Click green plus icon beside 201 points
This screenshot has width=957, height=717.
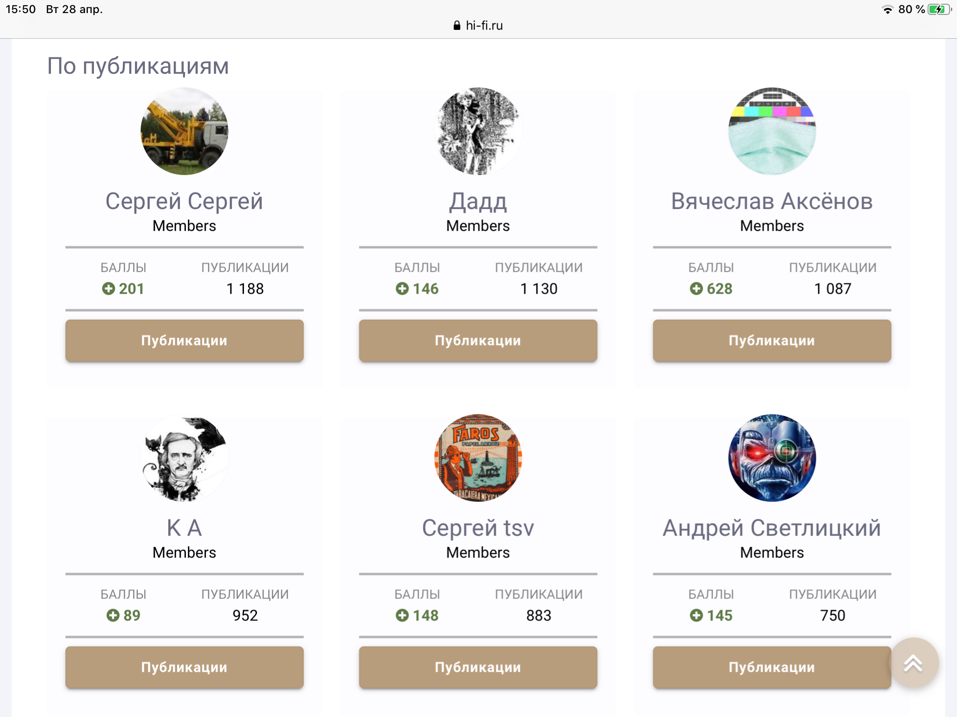coord(108,288)
